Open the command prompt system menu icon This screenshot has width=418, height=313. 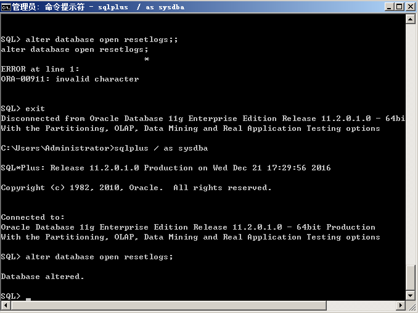6,7
